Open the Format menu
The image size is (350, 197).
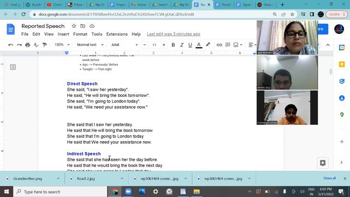point(80,34)
